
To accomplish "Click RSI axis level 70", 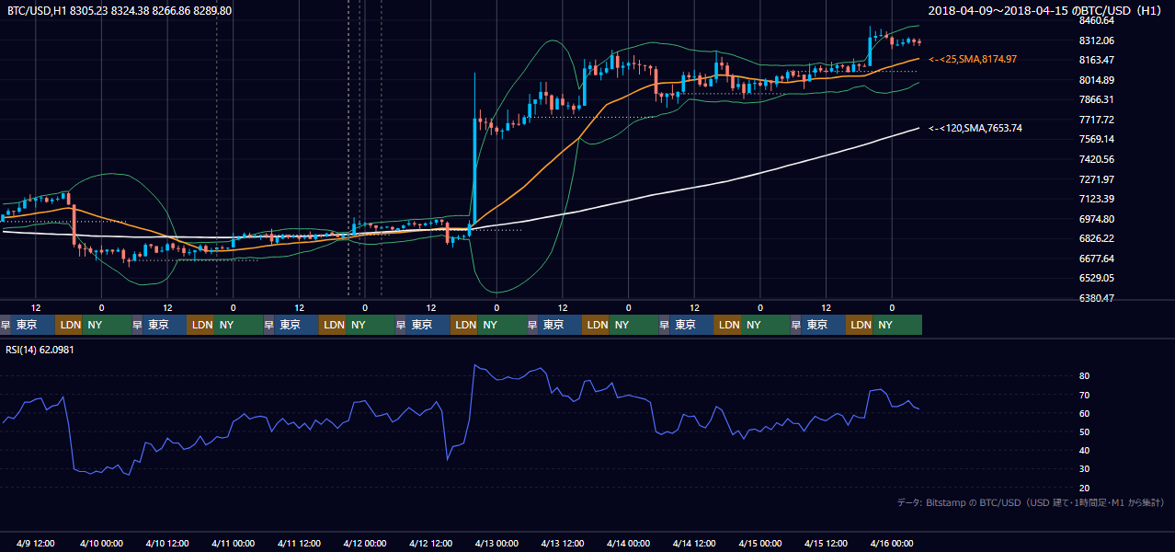I will click(1085, 395).
